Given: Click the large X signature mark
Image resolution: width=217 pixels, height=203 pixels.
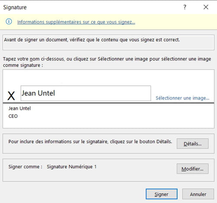Looking at the screenshot, I should (11, 96).
